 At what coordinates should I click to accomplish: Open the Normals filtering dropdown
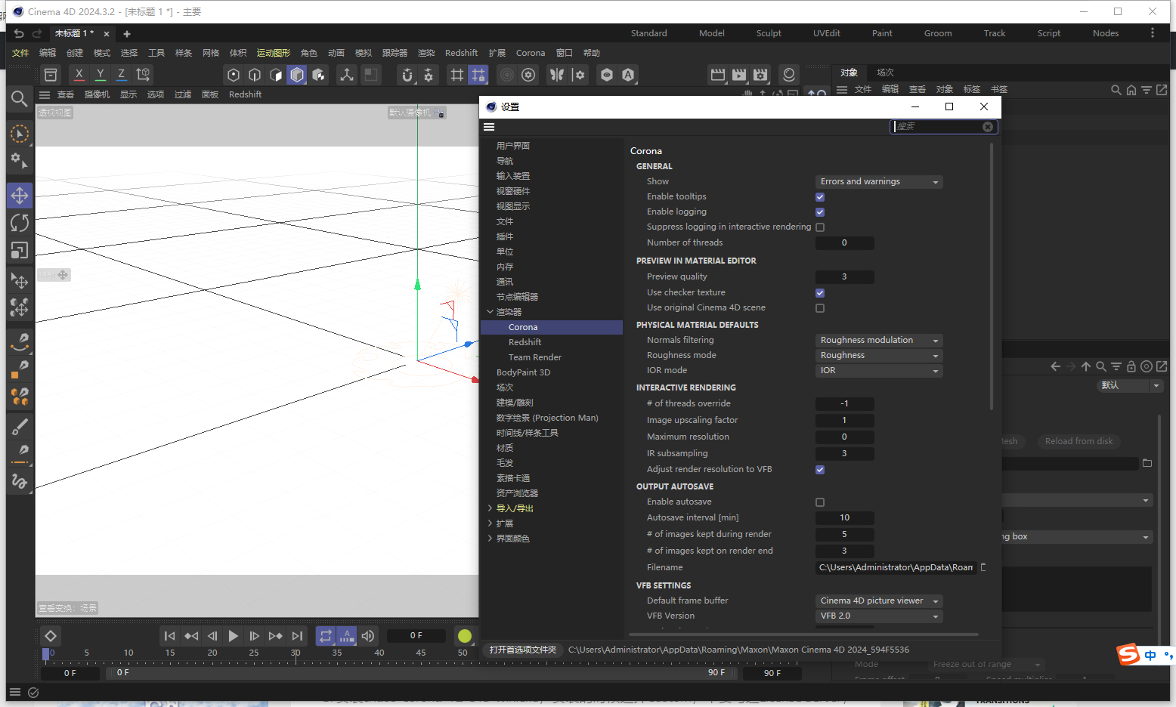[x=879, y=341]
